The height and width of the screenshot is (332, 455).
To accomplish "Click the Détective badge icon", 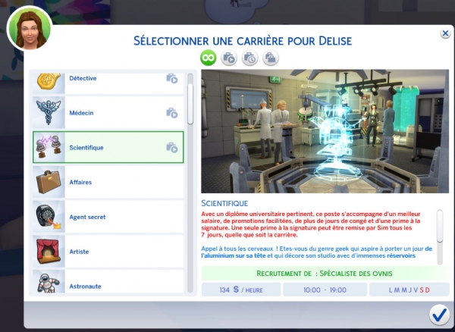I will coord(49,80).
